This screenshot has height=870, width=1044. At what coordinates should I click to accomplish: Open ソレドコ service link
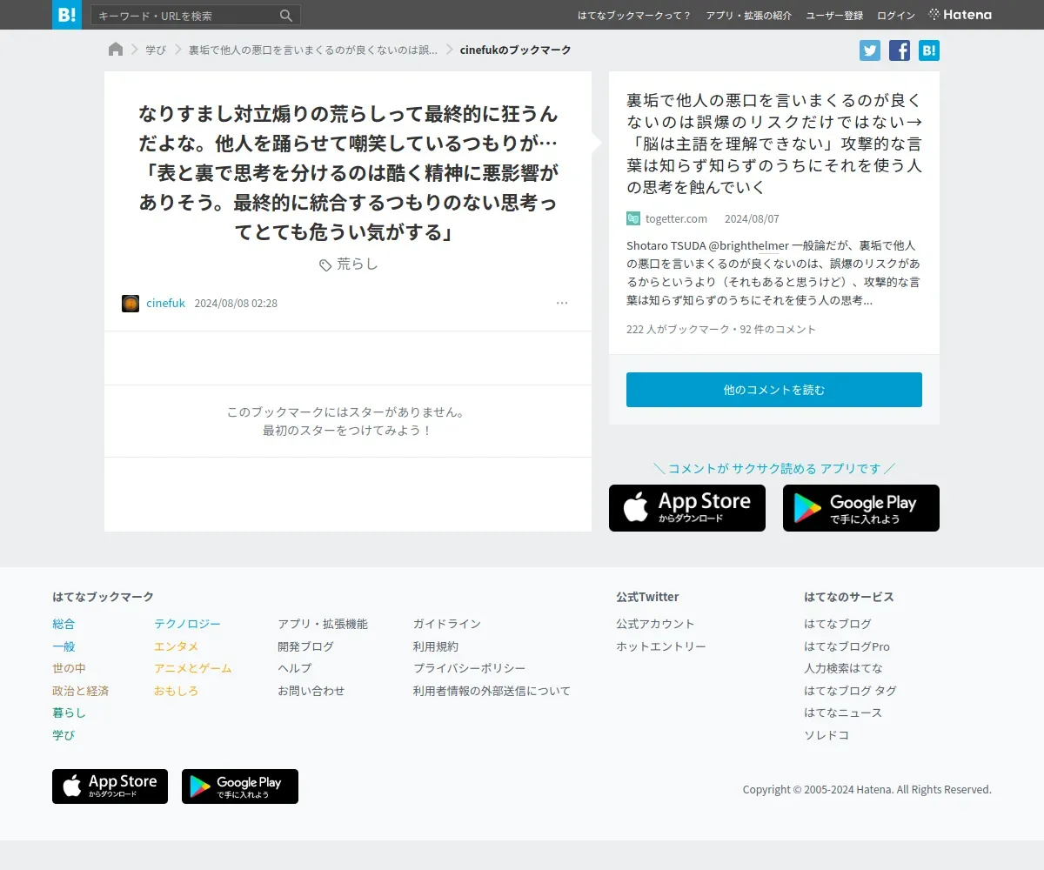(826, 735)
